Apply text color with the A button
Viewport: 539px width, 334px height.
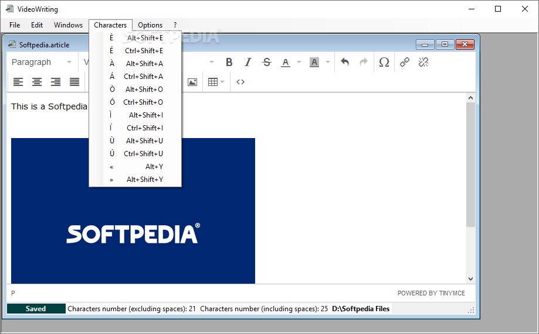(x=285, y=62)
